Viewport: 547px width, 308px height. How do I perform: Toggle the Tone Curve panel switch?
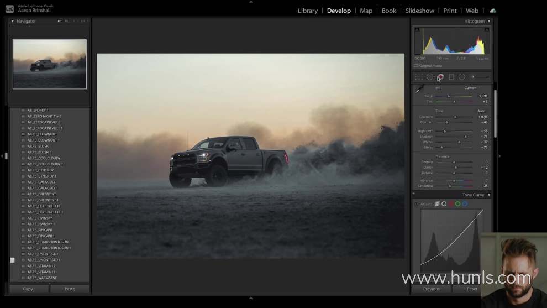(414, 194)
